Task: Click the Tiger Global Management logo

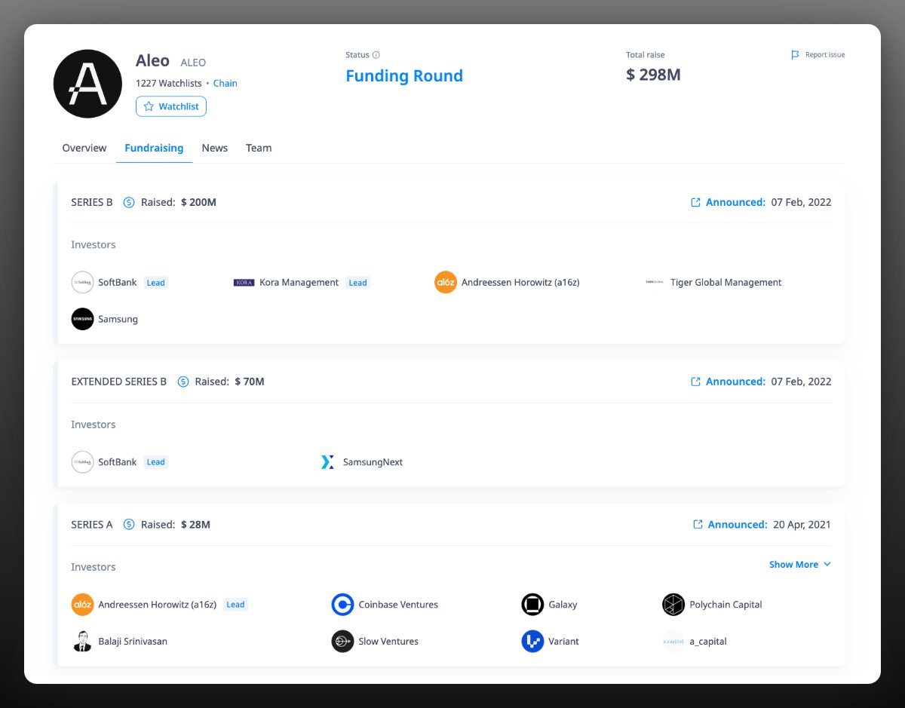Action: 654,283
